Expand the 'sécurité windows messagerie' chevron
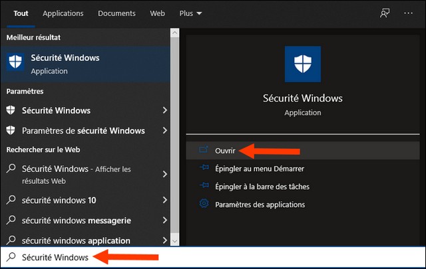This screenshot has height=269, width=426. pos(164,220)
